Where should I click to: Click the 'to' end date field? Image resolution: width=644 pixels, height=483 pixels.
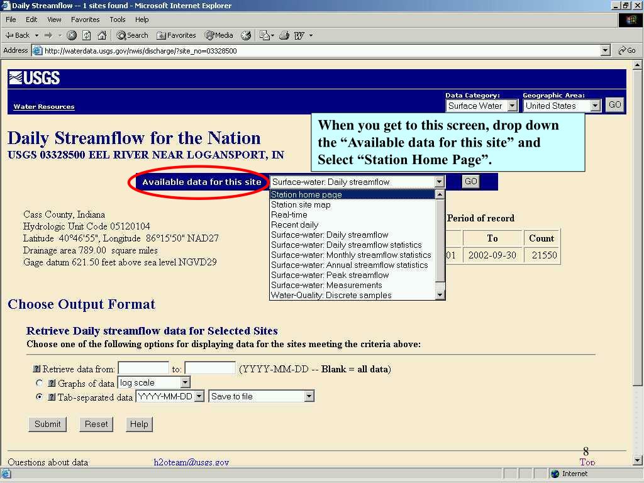210,369
